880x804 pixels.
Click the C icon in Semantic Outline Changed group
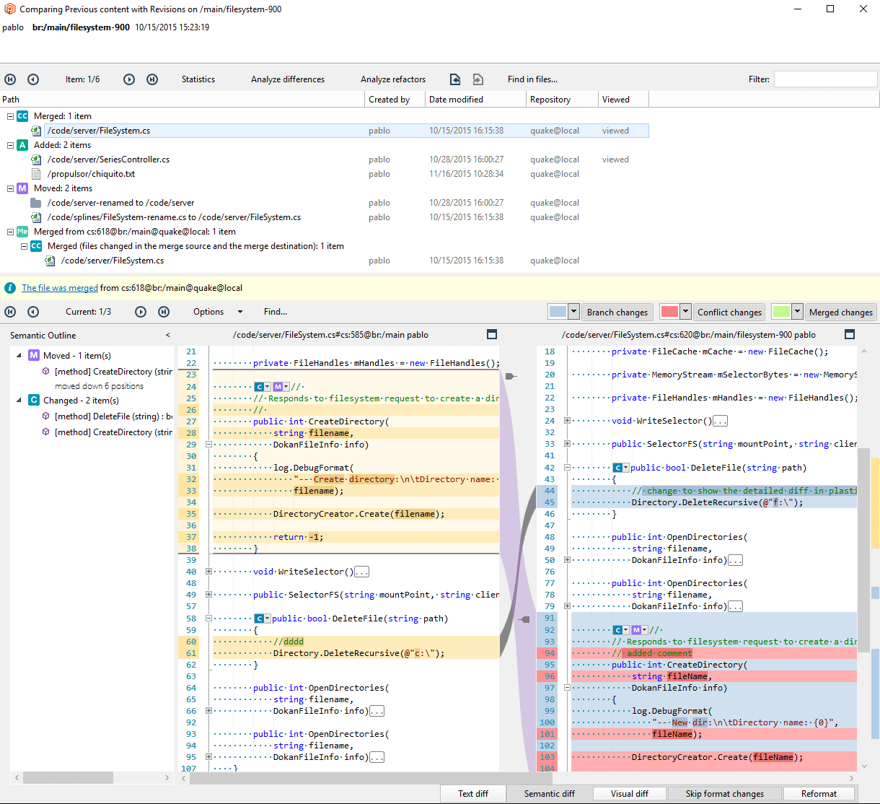(x=34, y=400)
